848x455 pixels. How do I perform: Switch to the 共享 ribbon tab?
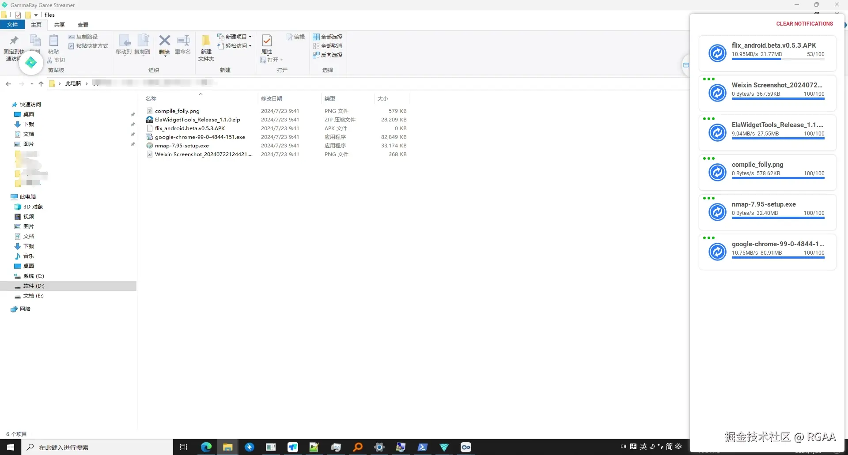pos(59,25)
